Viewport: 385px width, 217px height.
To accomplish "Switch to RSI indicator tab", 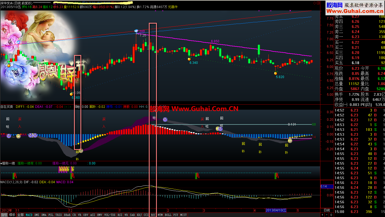I will pyautogui.click(x=120, y=215).
